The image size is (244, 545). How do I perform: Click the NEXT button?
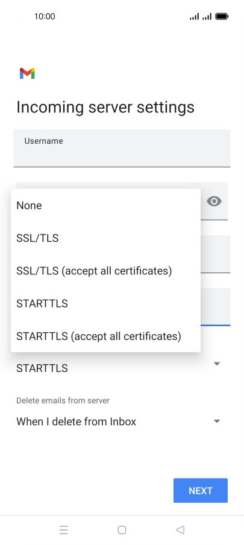pyautogui.click(x=201, y=491)
